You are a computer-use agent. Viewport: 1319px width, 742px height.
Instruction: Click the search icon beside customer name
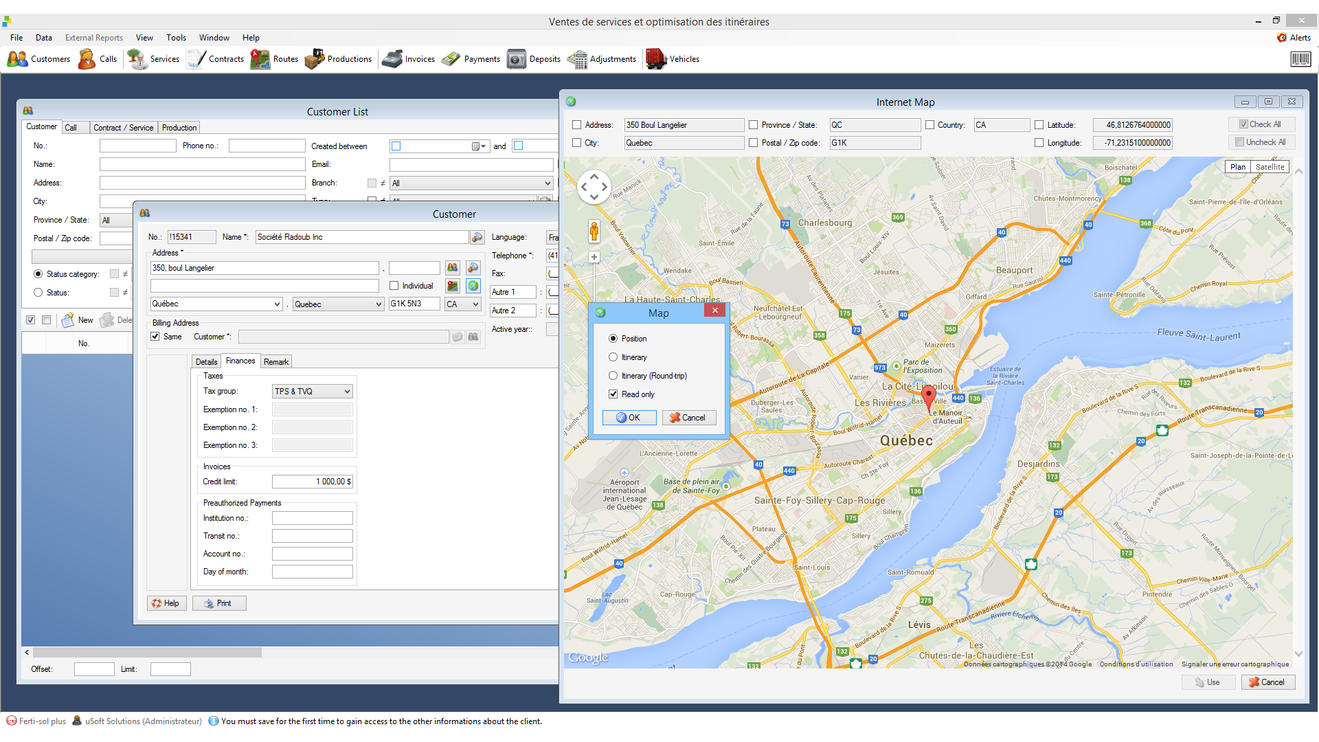point(477,237)
